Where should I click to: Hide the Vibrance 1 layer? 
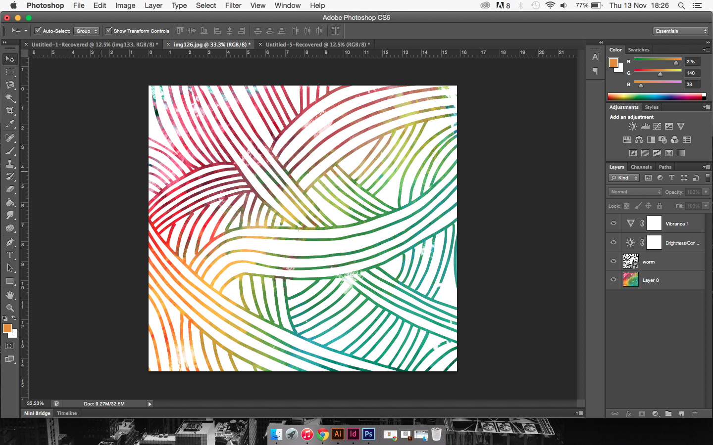point(613,223)
